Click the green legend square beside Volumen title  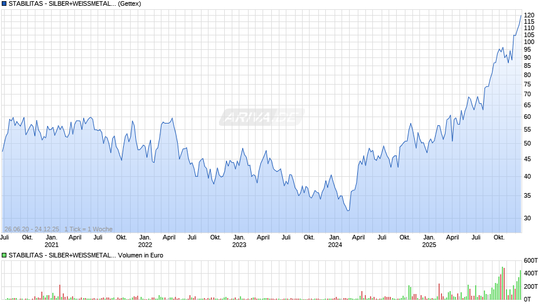(x=4, y=255)
